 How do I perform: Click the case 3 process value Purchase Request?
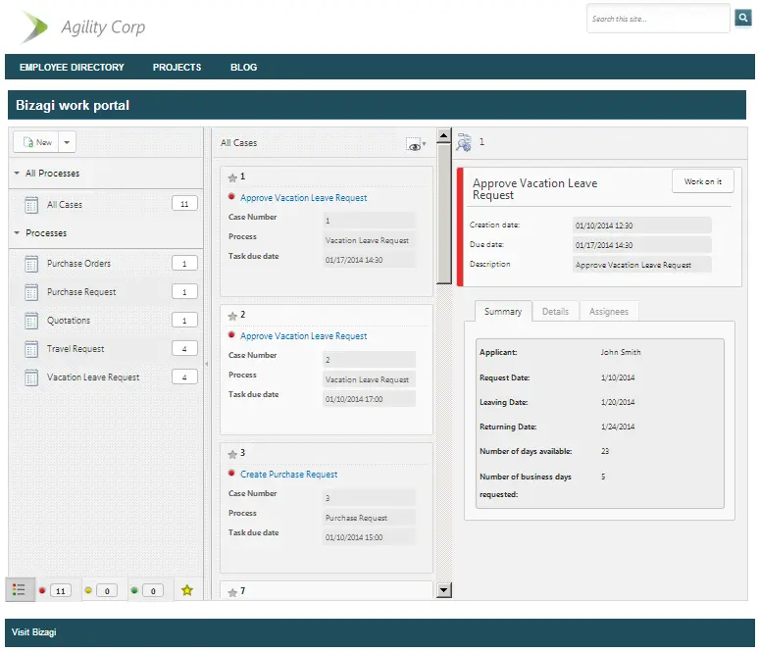click(369, 518)
